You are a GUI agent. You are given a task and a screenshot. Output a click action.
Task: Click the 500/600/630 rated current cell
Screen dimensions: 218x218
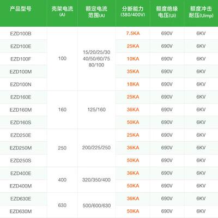96,205
